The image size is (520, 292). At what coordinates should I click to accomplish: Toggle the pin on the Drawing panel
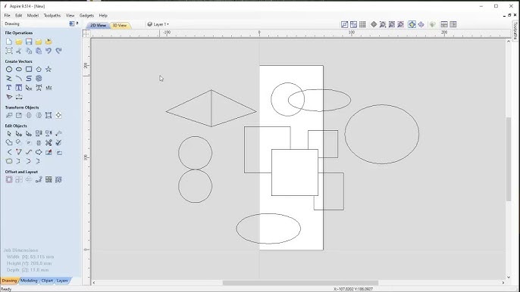pyautogui.click(x=77, y=23)
